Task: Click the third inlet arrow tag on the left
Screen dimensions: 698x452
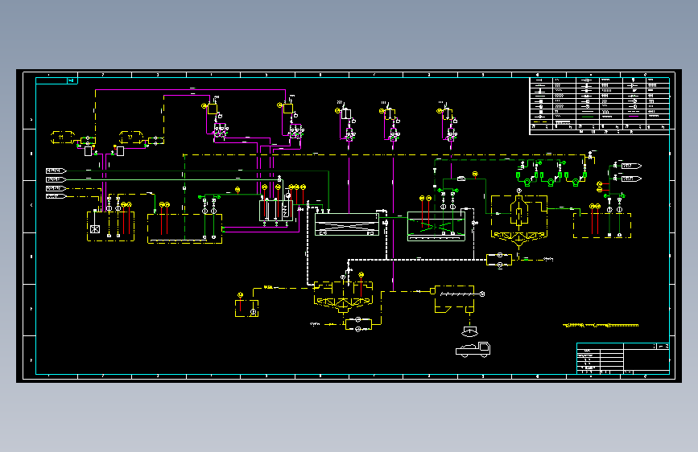Action: [x=56, y=189]
